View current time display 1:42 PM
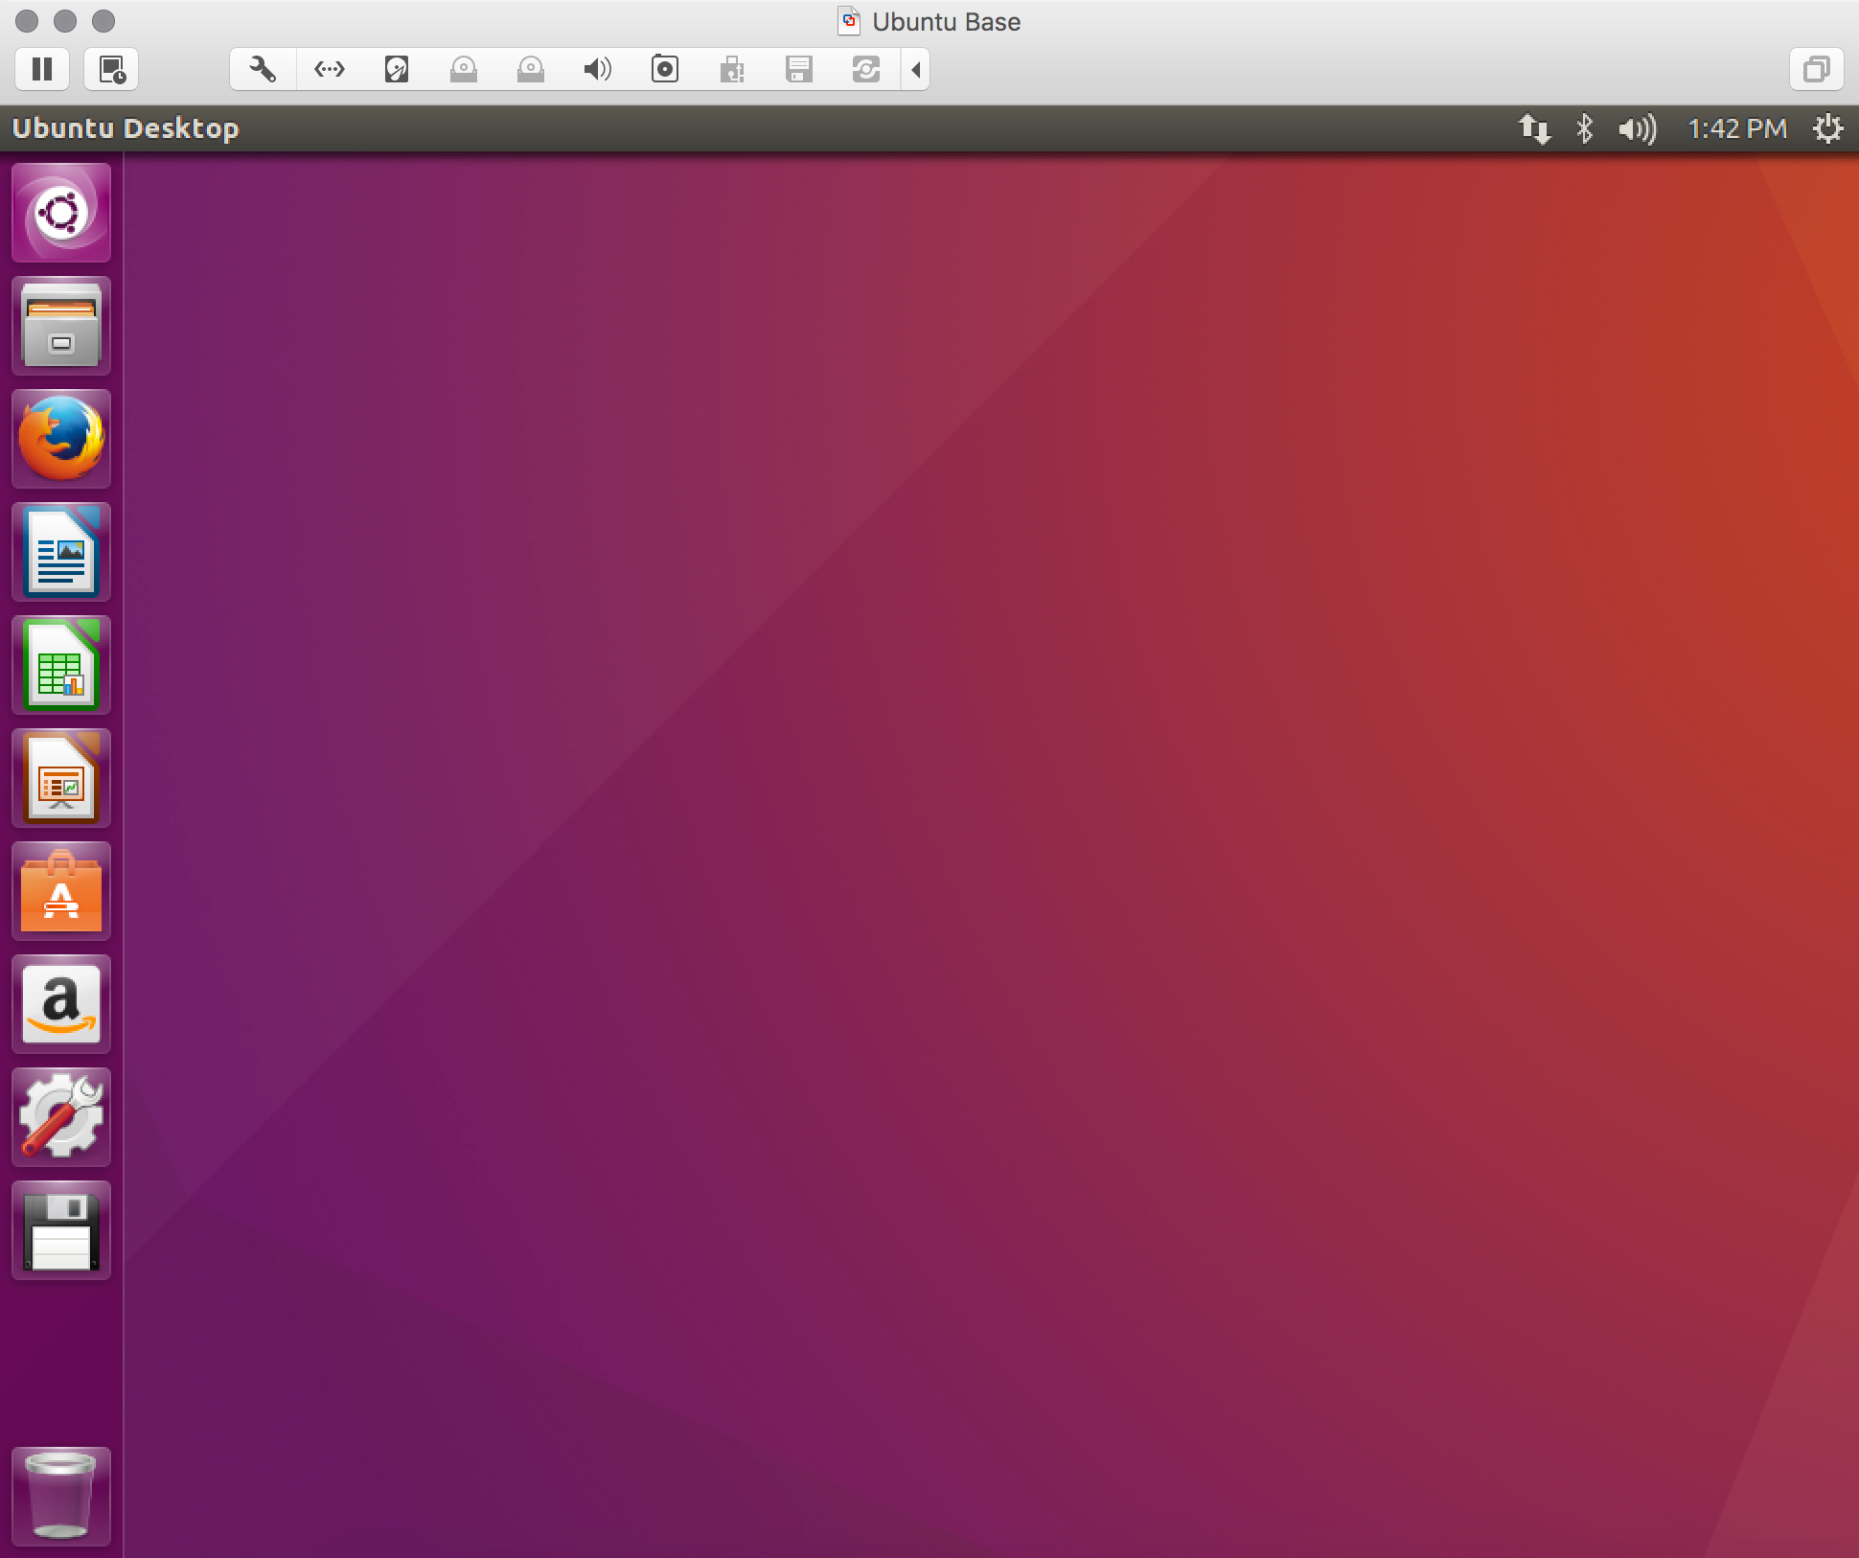 (1735, 126)
